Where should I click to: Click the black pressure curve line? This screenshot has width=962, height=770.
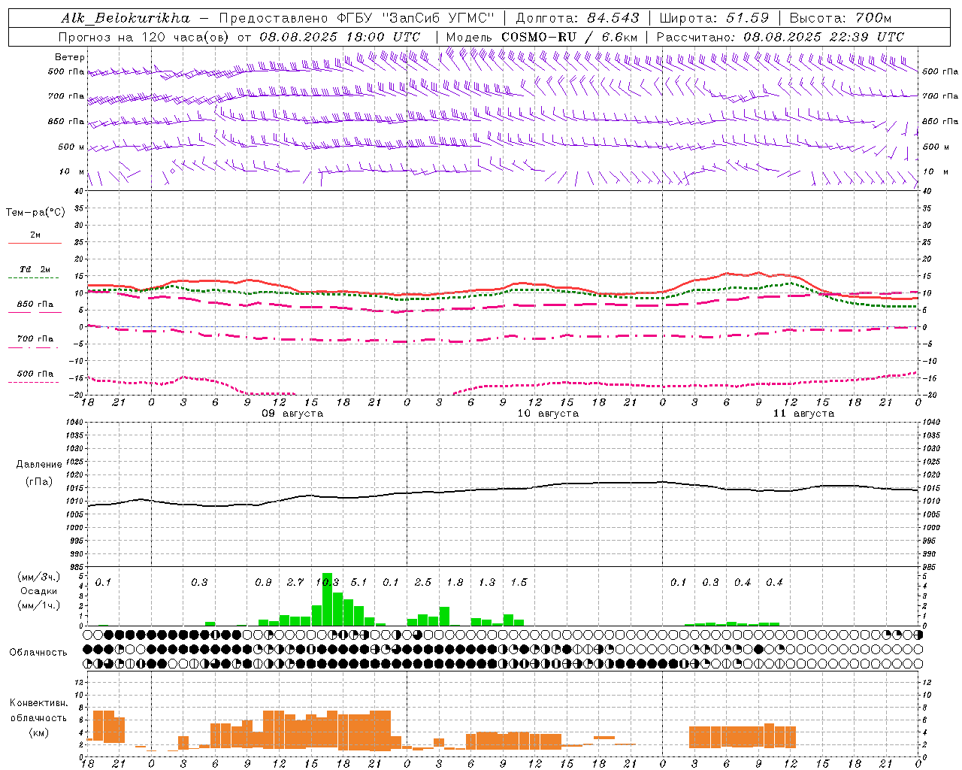point(504,489)
